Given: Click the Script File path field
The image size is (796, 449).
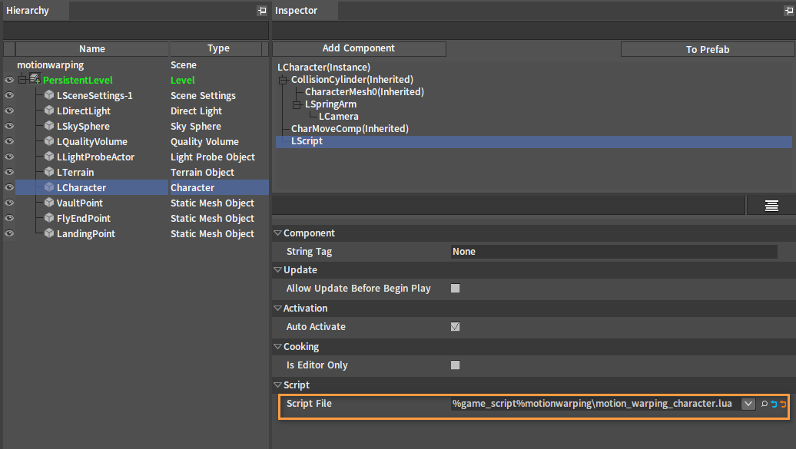Looking at the screenshot, I should pyautogui.click(x=595, y=404).
